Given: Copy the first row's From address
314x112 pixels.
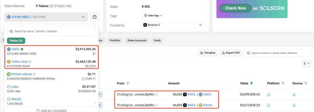Looking at the screenshot, I should coord(156,95).
